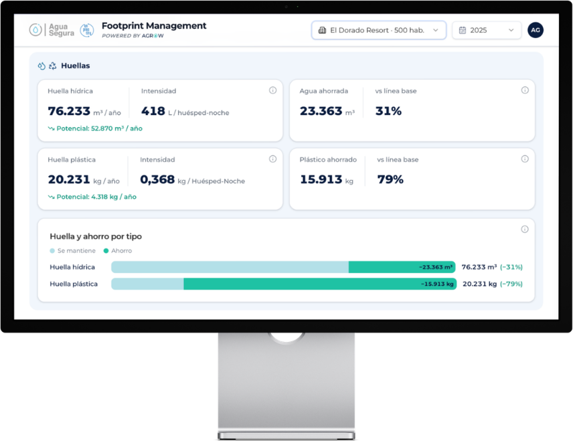Click the green -15.913 kg savings bar segment

(x=320, y=284)
